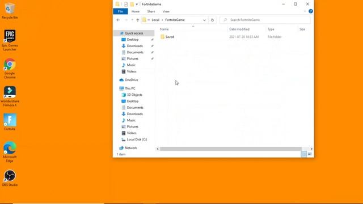Refresh the FortniteGame folder view

pyautogui.click(x=212, y=20)
